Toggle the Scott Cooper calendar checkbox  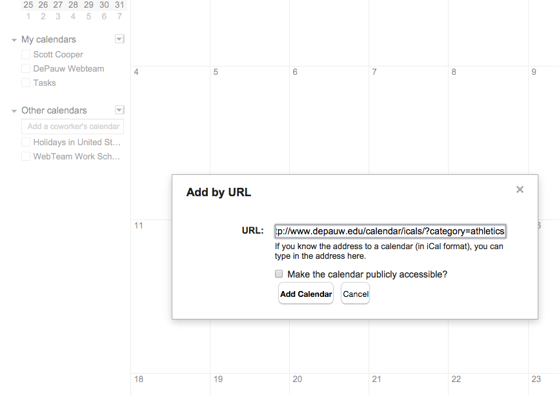point(26,55)
